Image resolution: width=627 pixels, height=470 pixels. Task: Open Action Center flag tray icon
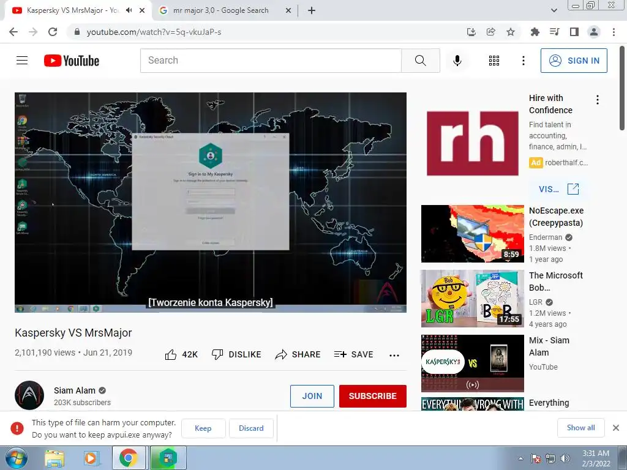coord(535,458)
